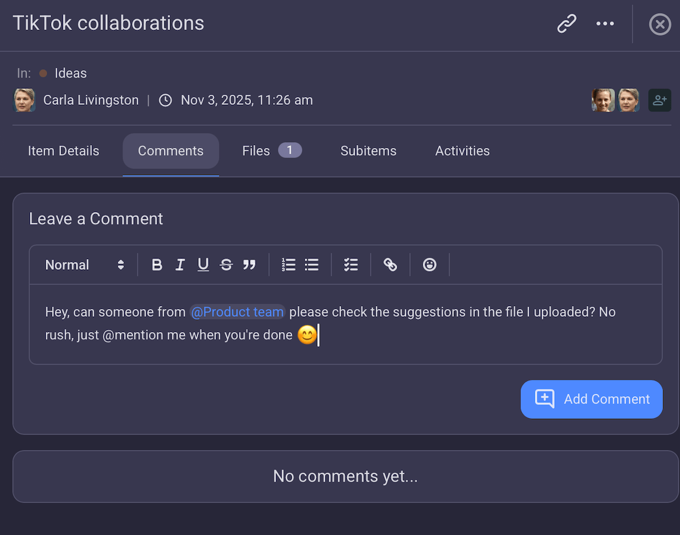Click the Add Comment button
This screenshot has height=535, width=680.
(x=591, y=399)
